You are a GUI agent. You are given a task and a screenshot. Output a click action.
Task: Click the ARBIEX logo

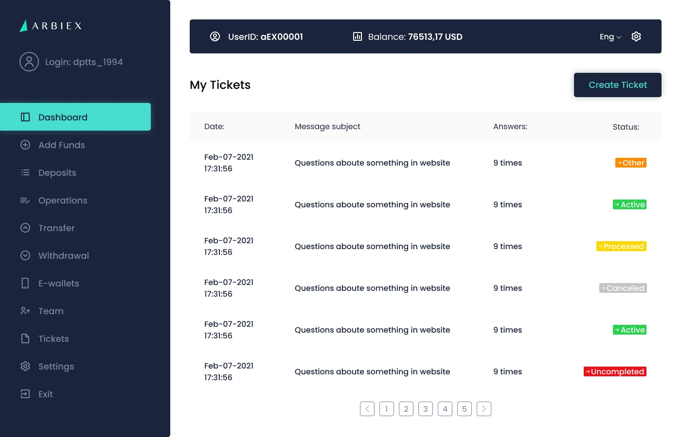tap(51, 26)
